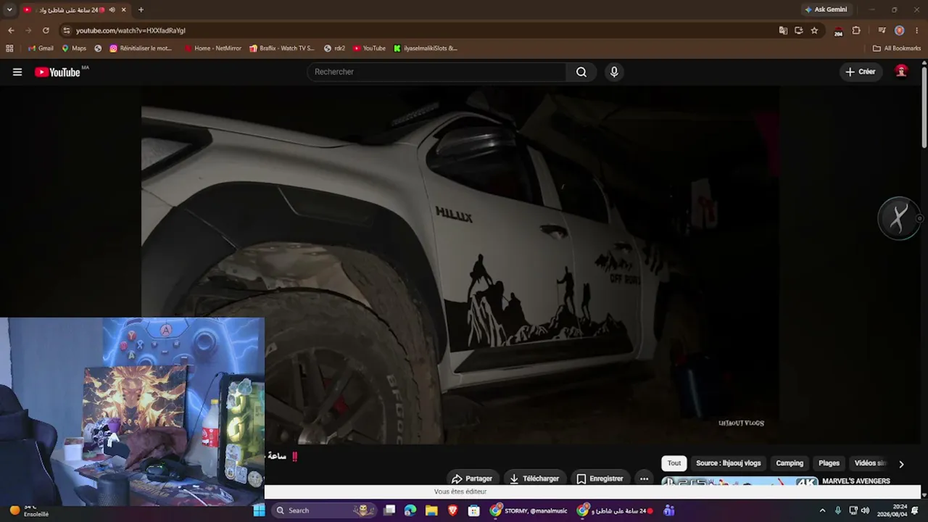This screenshot has width=928, height=522.
Task: Open the weather widget on the taskbar
Action: 29,510
